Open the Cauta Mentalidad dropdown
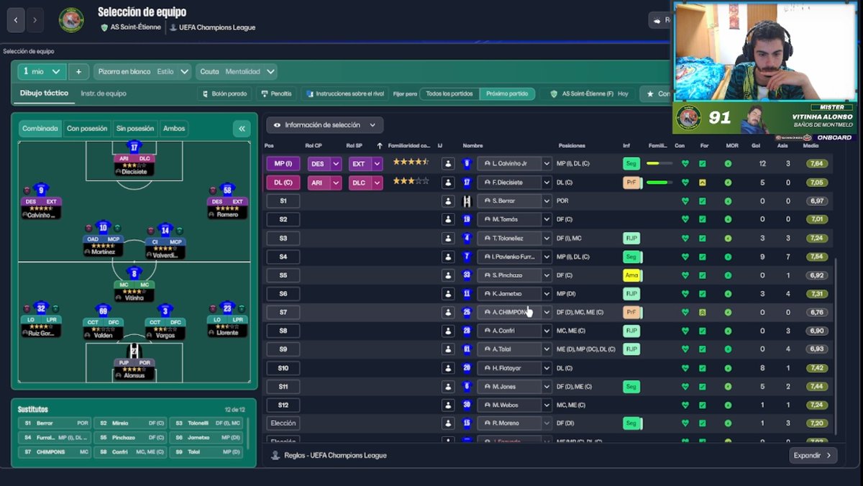Screen dimensions: 863x486 [237, 72]
